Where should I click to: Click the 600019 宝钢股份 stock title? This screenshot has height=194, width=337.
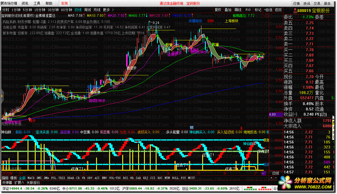coord(313,11)
